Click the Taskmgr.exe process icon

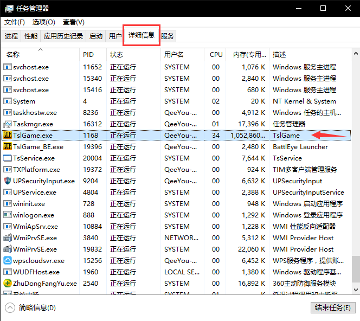tap(8, 124)
